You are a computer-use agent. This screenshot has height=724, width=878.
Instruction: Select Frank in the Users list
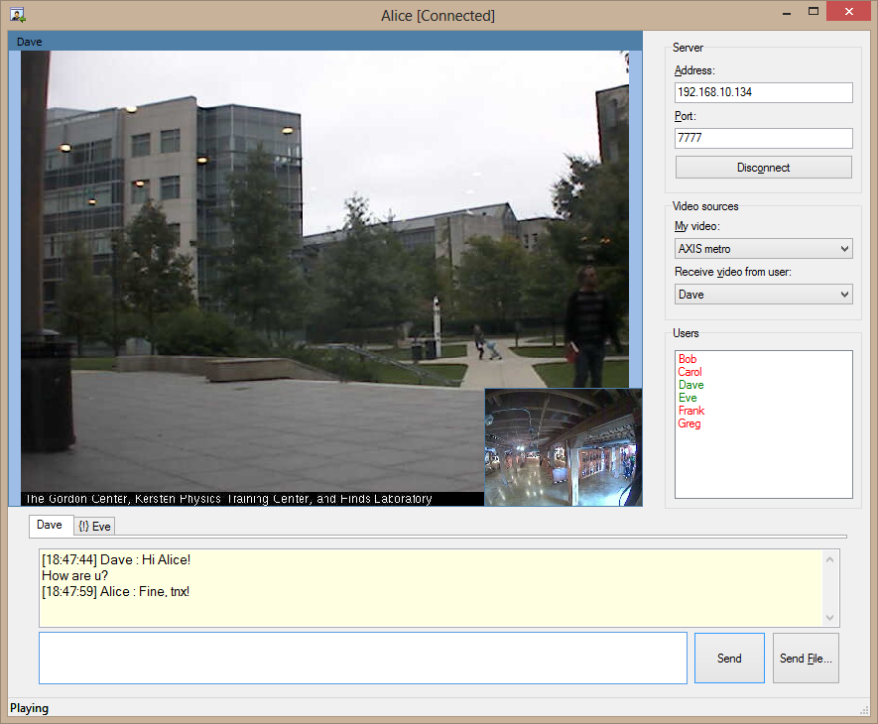[690, 411]
